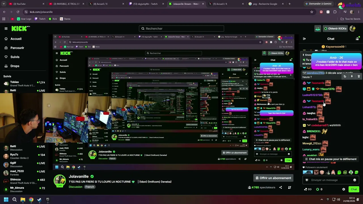
Task: Open chat viewers list icon
Action: [x=357, y=39]
